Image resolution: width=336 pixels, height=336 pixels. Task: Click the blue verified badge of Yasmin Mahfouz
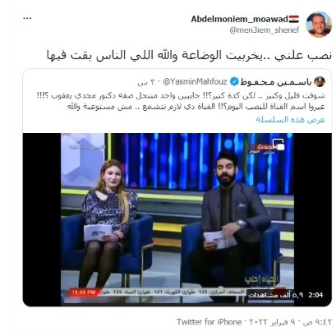pos(234,81)
